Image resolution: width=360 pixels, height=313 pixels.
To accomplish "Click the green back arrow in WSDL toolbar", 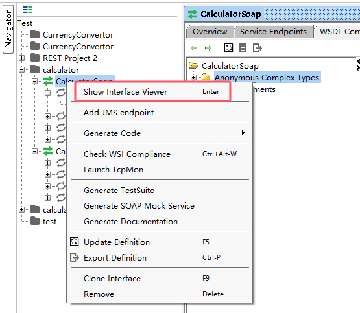I will [194, 48].
